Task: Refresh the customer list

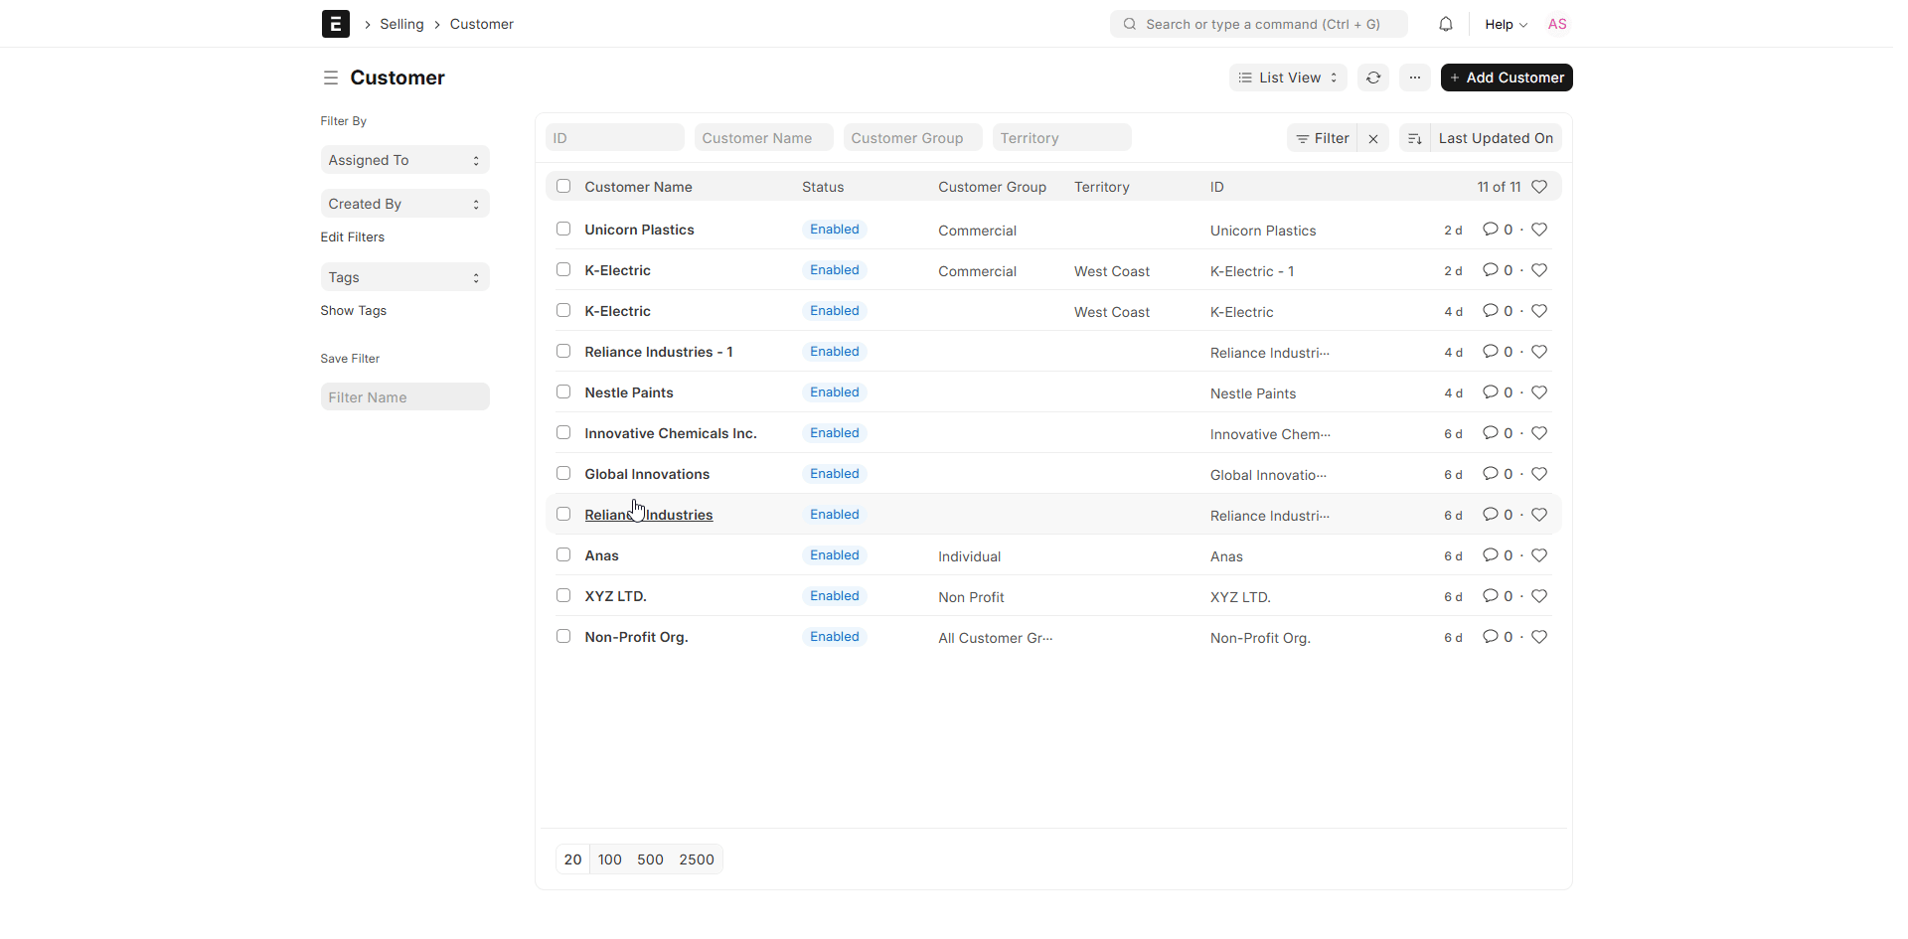Action: (x=1373, y=78)
